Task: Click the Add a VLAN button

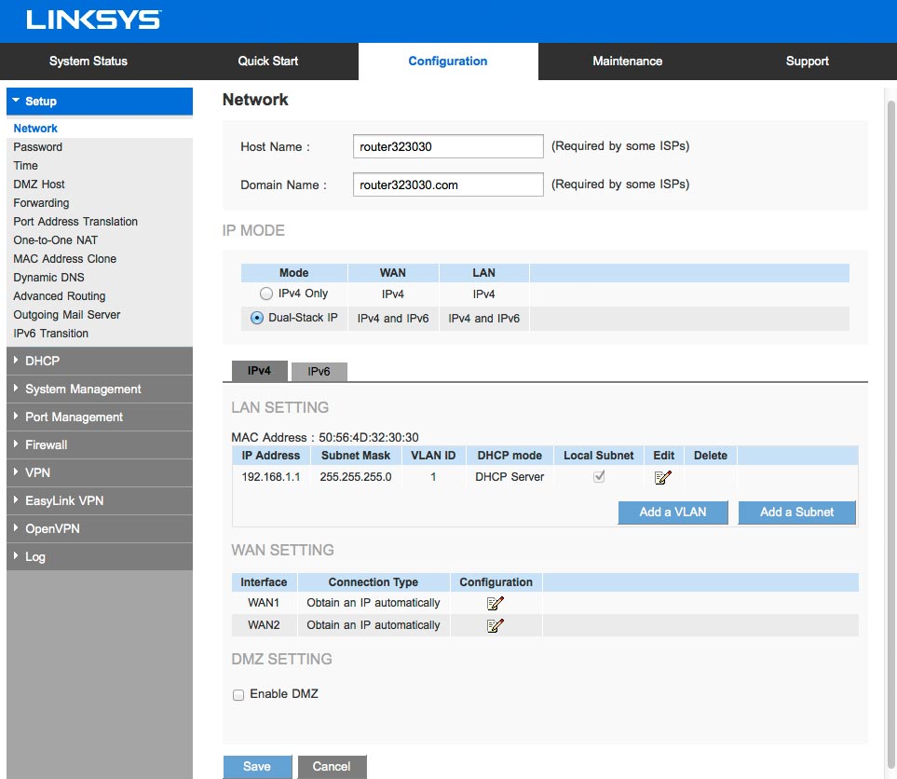Action: pos(673,512)
